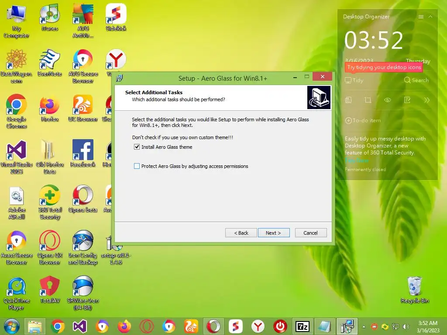Uncheck Install Aero Glass theme checkbox
Screen dimensions: 447x335
pos(137,147)
